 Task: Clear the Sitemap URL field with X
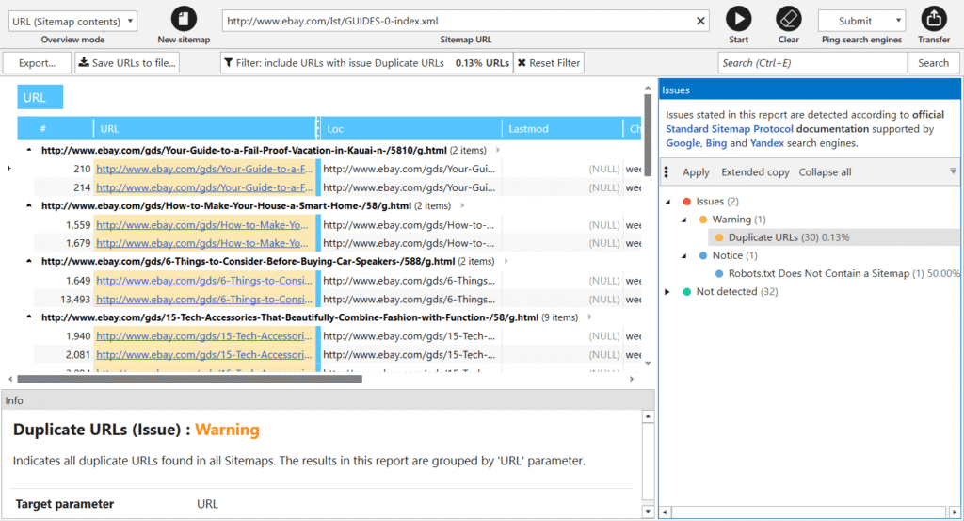(701, 21)
